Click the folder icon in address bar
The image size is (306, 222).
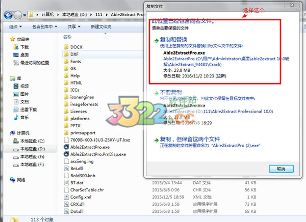click(x=31, y=15)
